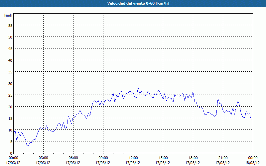Image resolution: width=266 pixels, height=166 pixels.
Task: Click the y-axis value 55
Action: click(10, 26)
